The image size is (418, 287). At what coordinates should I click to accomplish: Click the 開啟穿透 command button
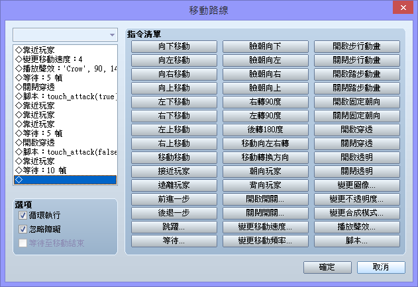click(356, 130)
